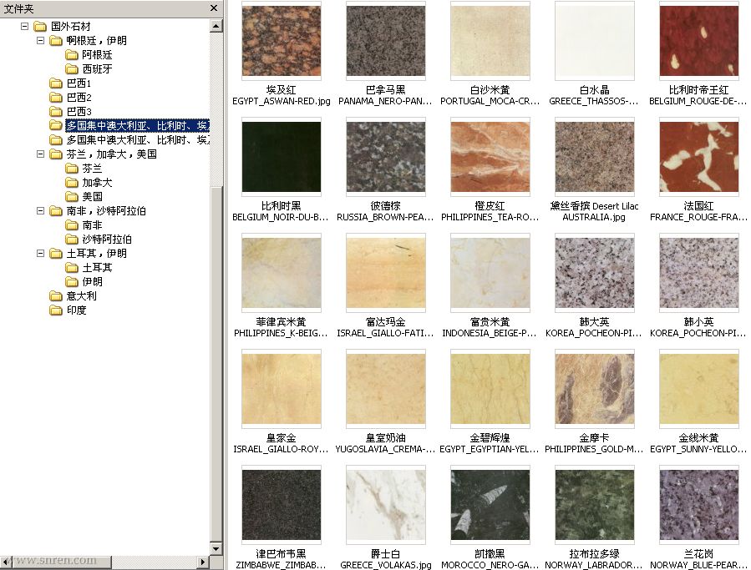Image resolution: width=751 pixels, height=570 pixels.
Task: Select the 国外石材 tree label
Action: [70, 27]
